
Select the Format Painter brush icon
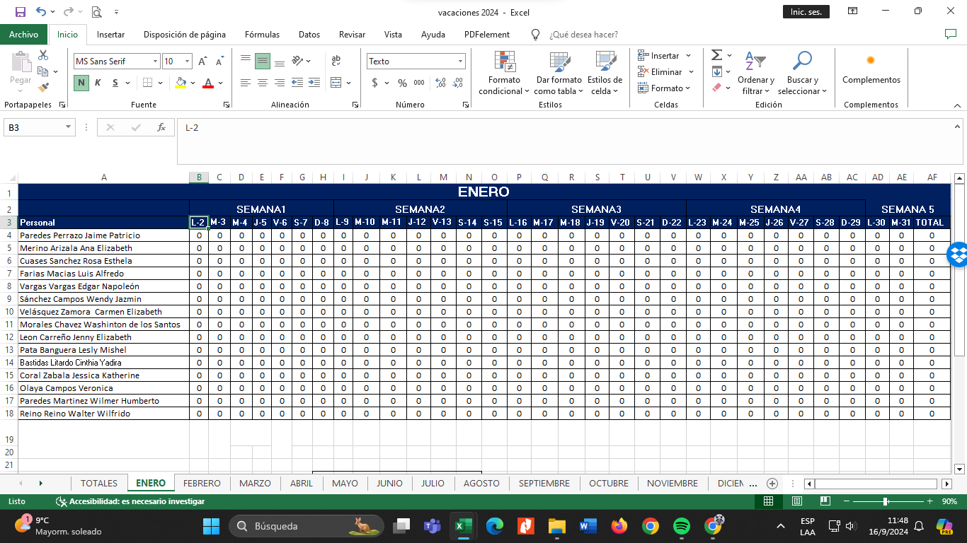[43, 88]
